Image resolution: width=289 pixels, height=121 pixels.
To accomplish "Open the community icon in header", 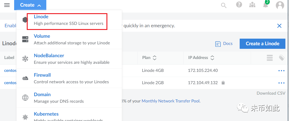I will pos(252,5).
